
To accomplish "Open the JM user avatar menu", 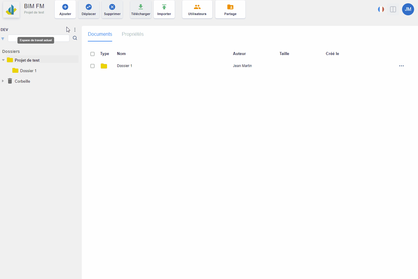I will [408, 9].
